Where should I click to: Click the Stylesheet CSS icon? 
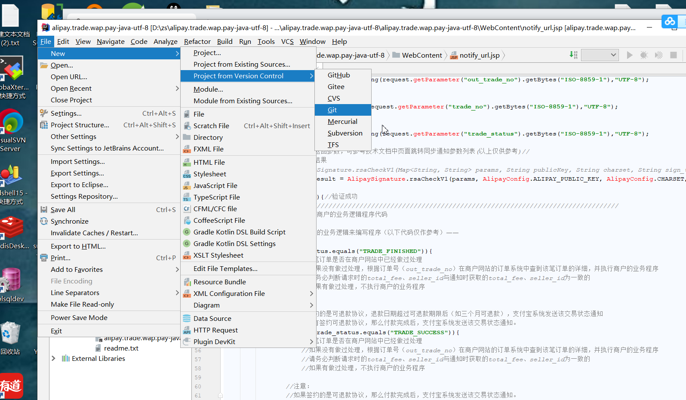[x=187, y=174]
